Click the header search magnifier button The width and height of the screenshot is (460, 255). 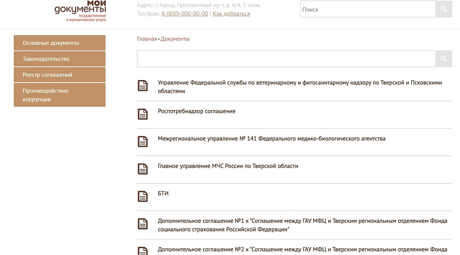coord(444,9)
